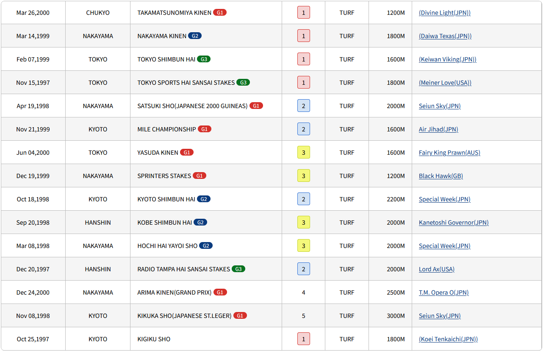546x351 pixels.
Task: Select the race name TAKAMATSUNOMIYA KINEN
Action: pyautogui.click(x=175, y=13)
